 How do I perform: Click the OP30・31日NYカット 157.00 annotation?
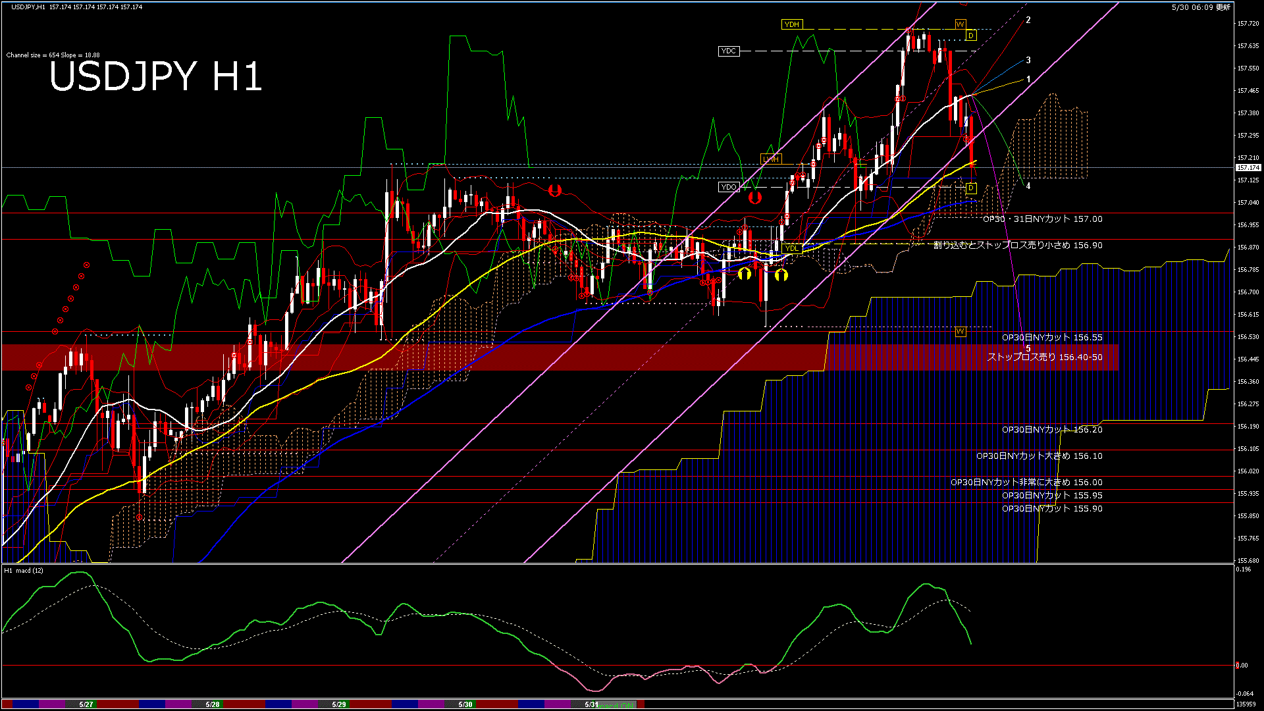click(x=1043, y=219)
